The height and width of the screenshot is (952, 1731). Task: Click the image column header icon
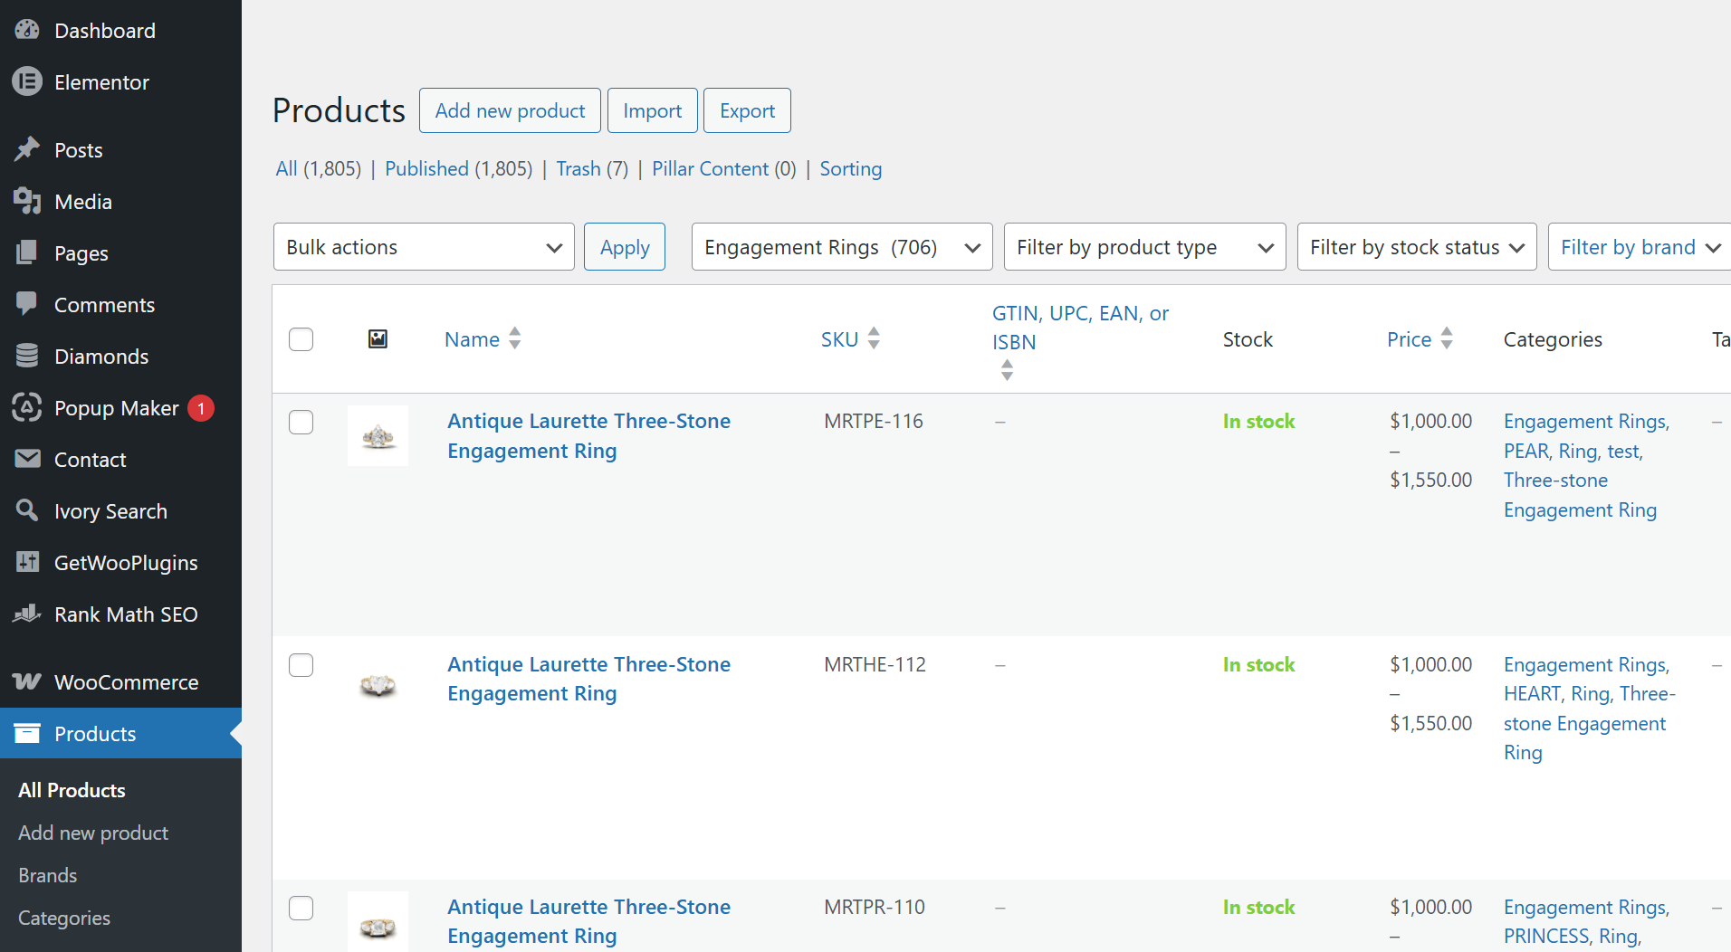378,339
